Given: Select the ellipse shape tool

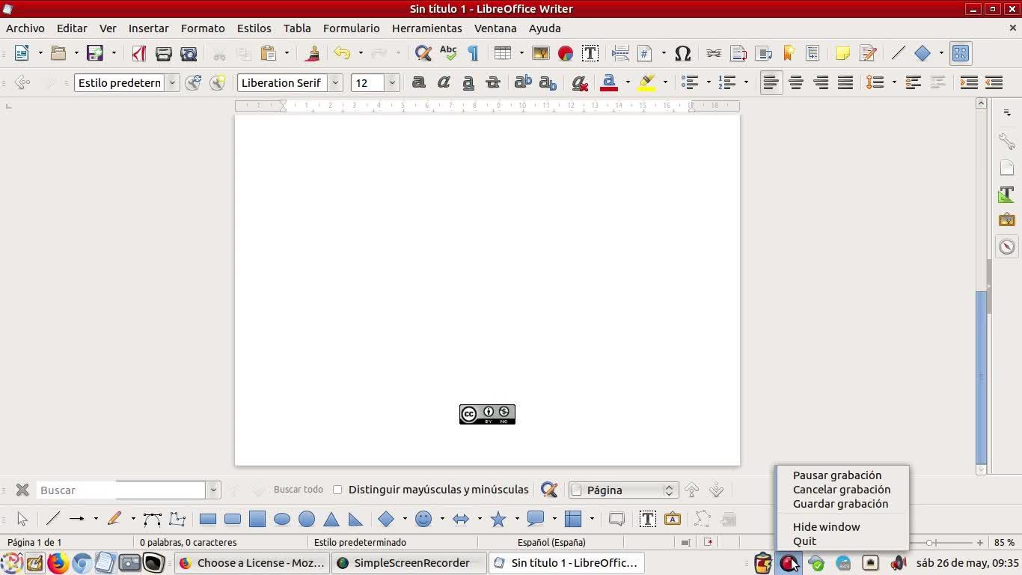Looking at the screenshot, I should 282,519.
